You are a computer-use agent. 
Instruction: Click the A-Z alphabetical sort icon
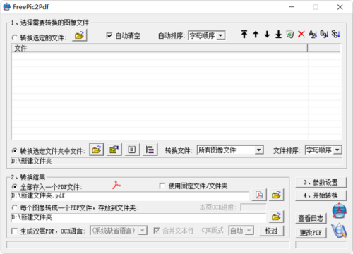coord(313,35)
